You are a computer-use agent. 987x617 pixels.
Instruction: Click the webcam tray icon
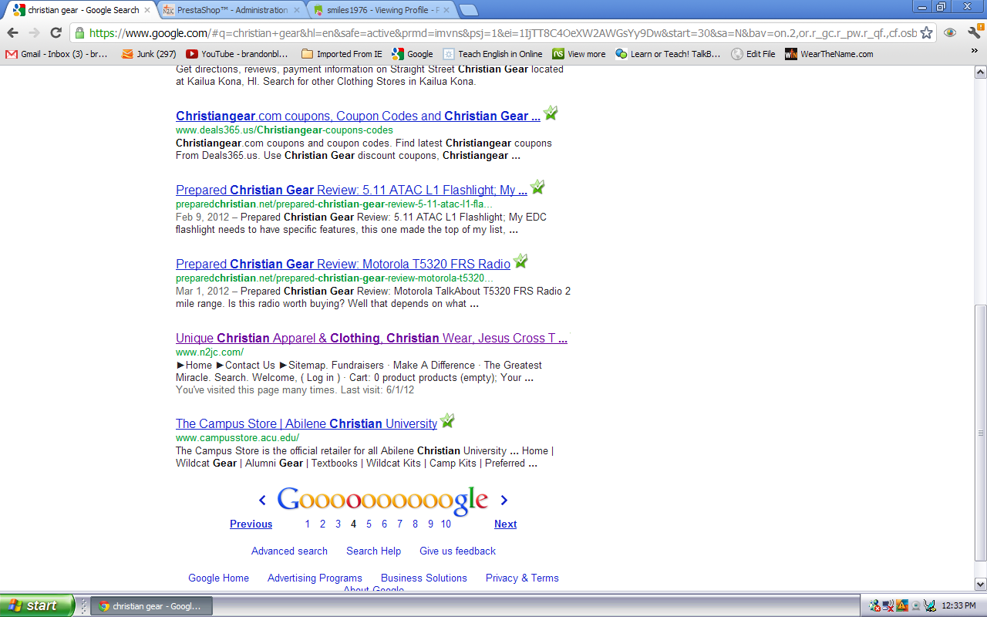tap(915, 605)
